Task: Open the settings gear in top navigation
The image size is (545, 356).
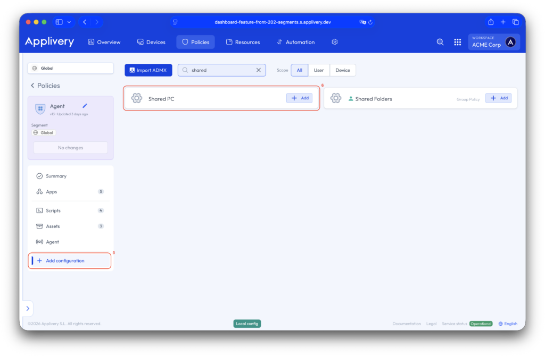Action: point(335,42)
